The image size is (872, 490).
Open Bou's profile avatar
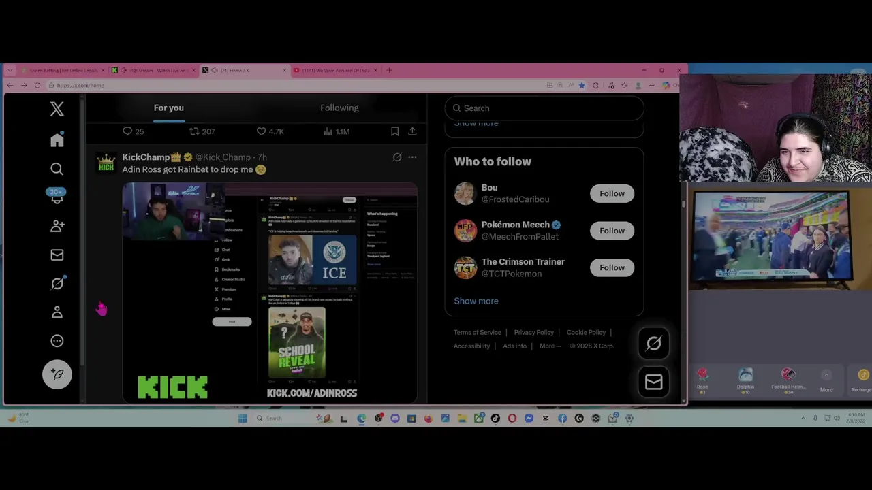[x=465, y=193]
